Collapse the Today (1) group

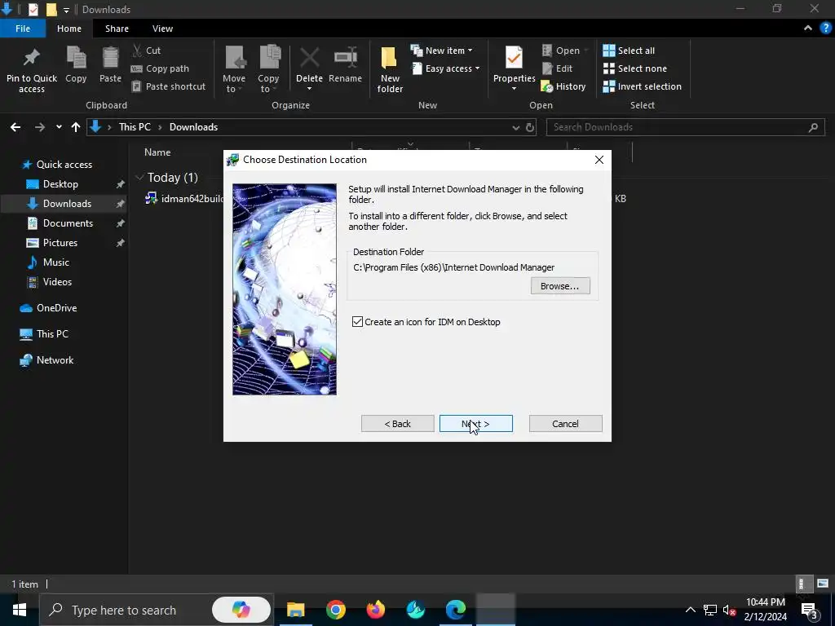point(139,177)
